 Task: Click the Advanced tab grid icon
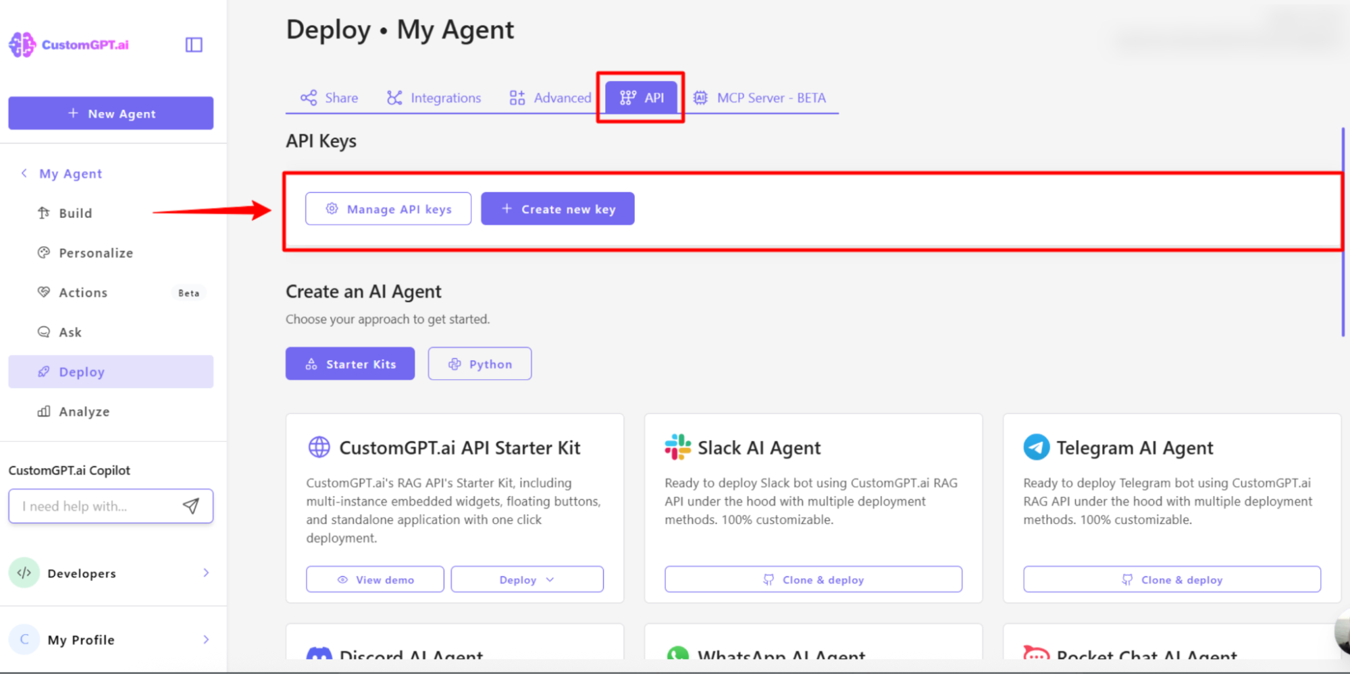pyautogui.click(x=517, y=98)
